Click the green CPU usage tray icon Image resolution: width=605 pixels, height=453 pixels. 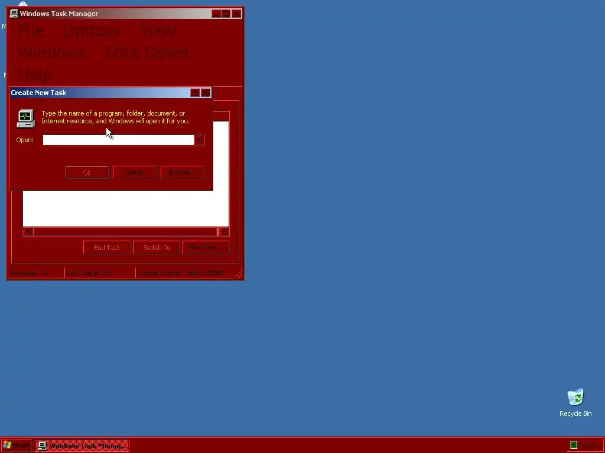coord(573,445)
